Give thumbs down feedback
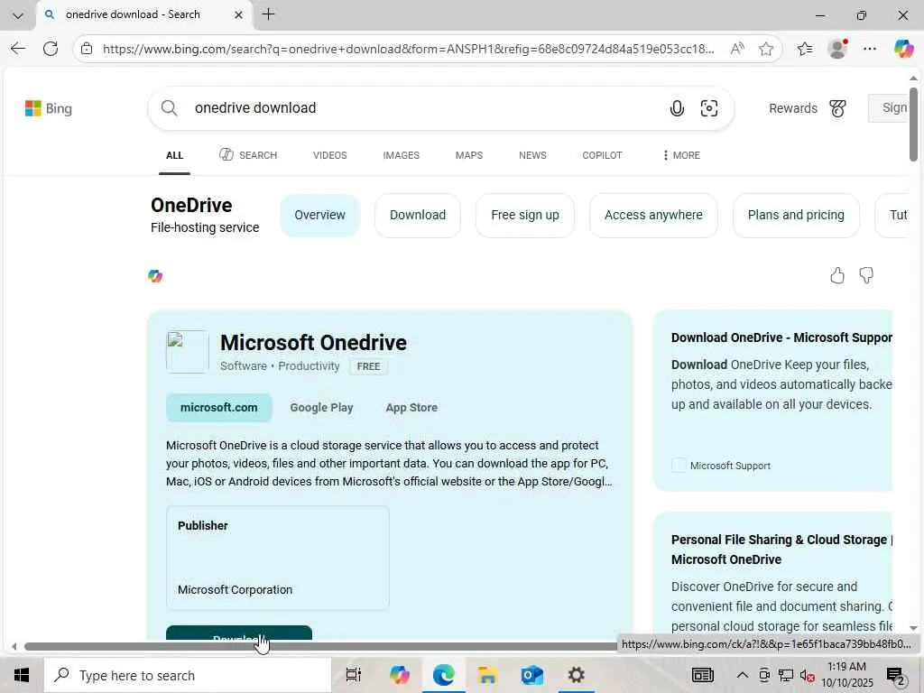Screen dimensions: 924x693 (866, 275)
